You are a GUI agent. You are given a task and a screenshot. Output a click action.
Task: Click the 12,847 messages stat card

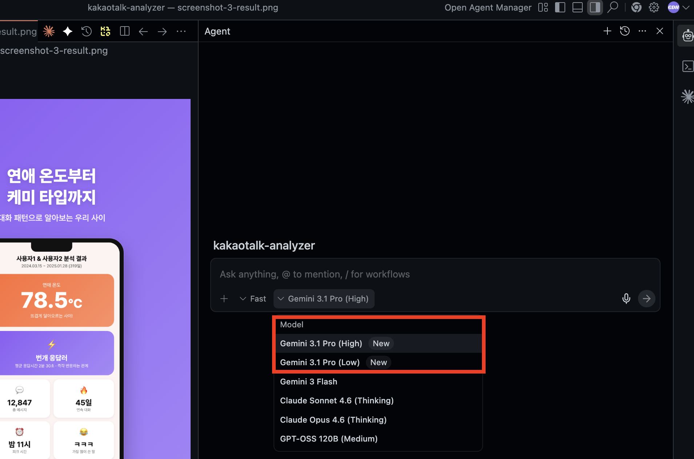pos(25,399)
